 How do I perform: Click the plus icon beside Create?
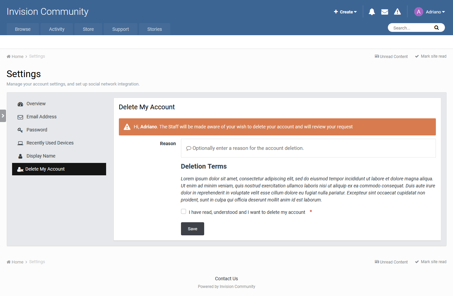(336, 12)
